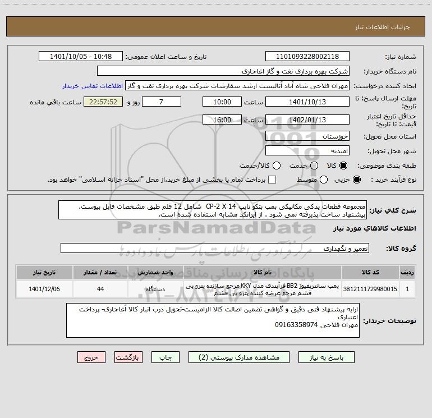
Task: Click product code 3812111729980015 cell
Action: point(370,289)
